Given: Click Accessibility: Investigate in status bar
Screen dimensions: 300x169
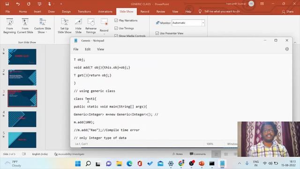Looking at the screenshot, I should pyautogui.click(x=69, y=154).
